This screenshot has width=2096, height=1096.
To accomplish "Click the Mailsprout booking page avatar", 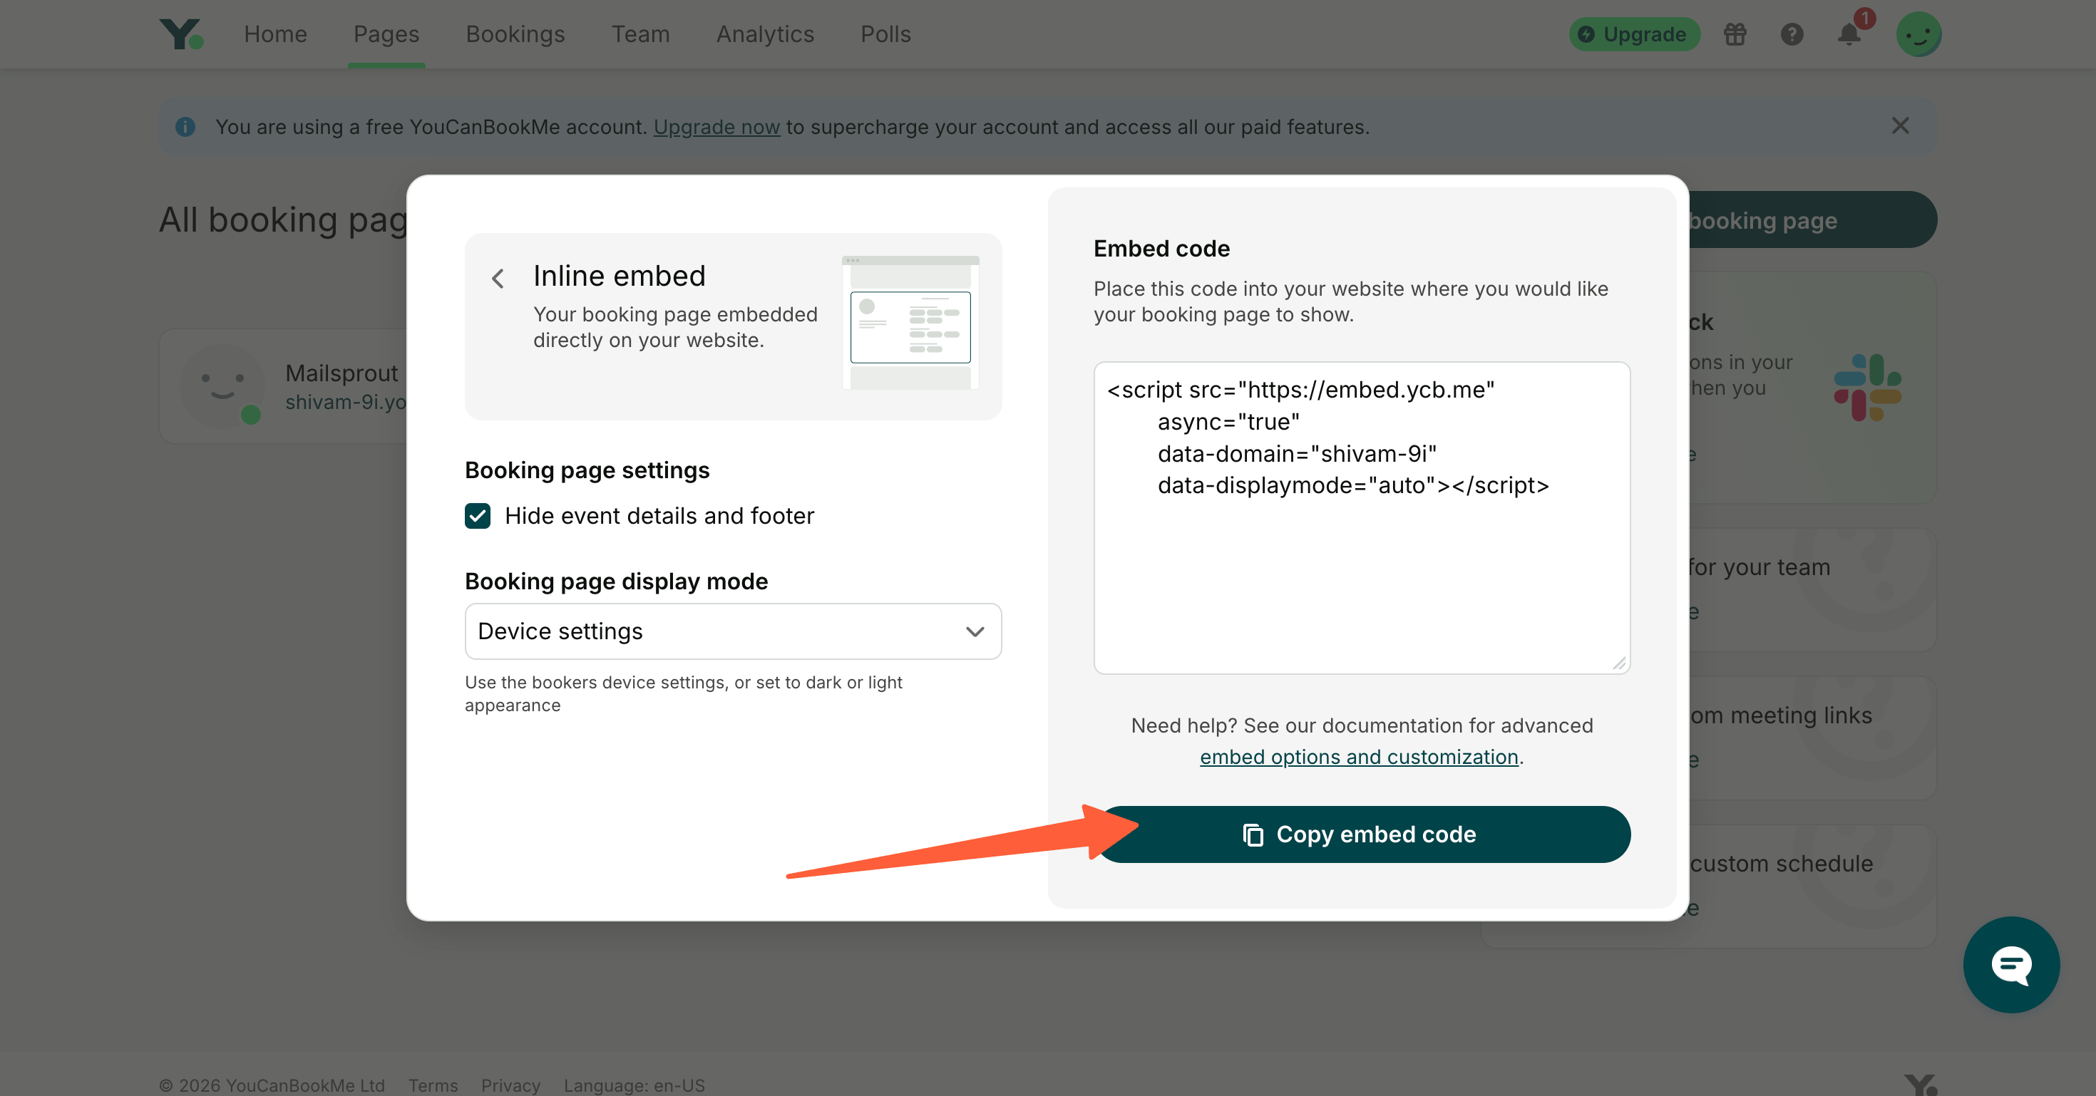I will 221,386.
